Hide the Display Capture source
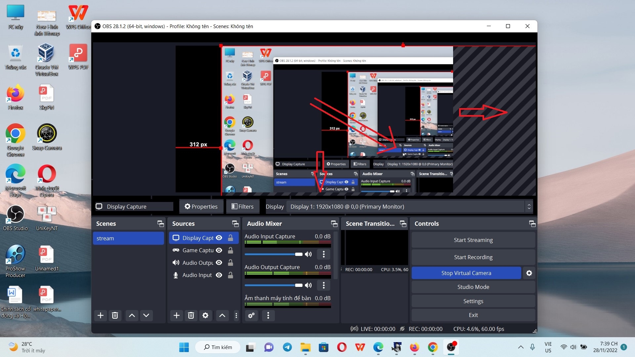The height and width of the screenshot is (357, 635). click(219, 238)
